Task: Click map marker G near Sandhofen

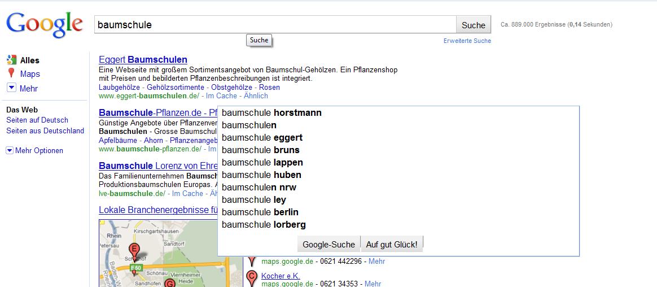Action: click(170, 284)
